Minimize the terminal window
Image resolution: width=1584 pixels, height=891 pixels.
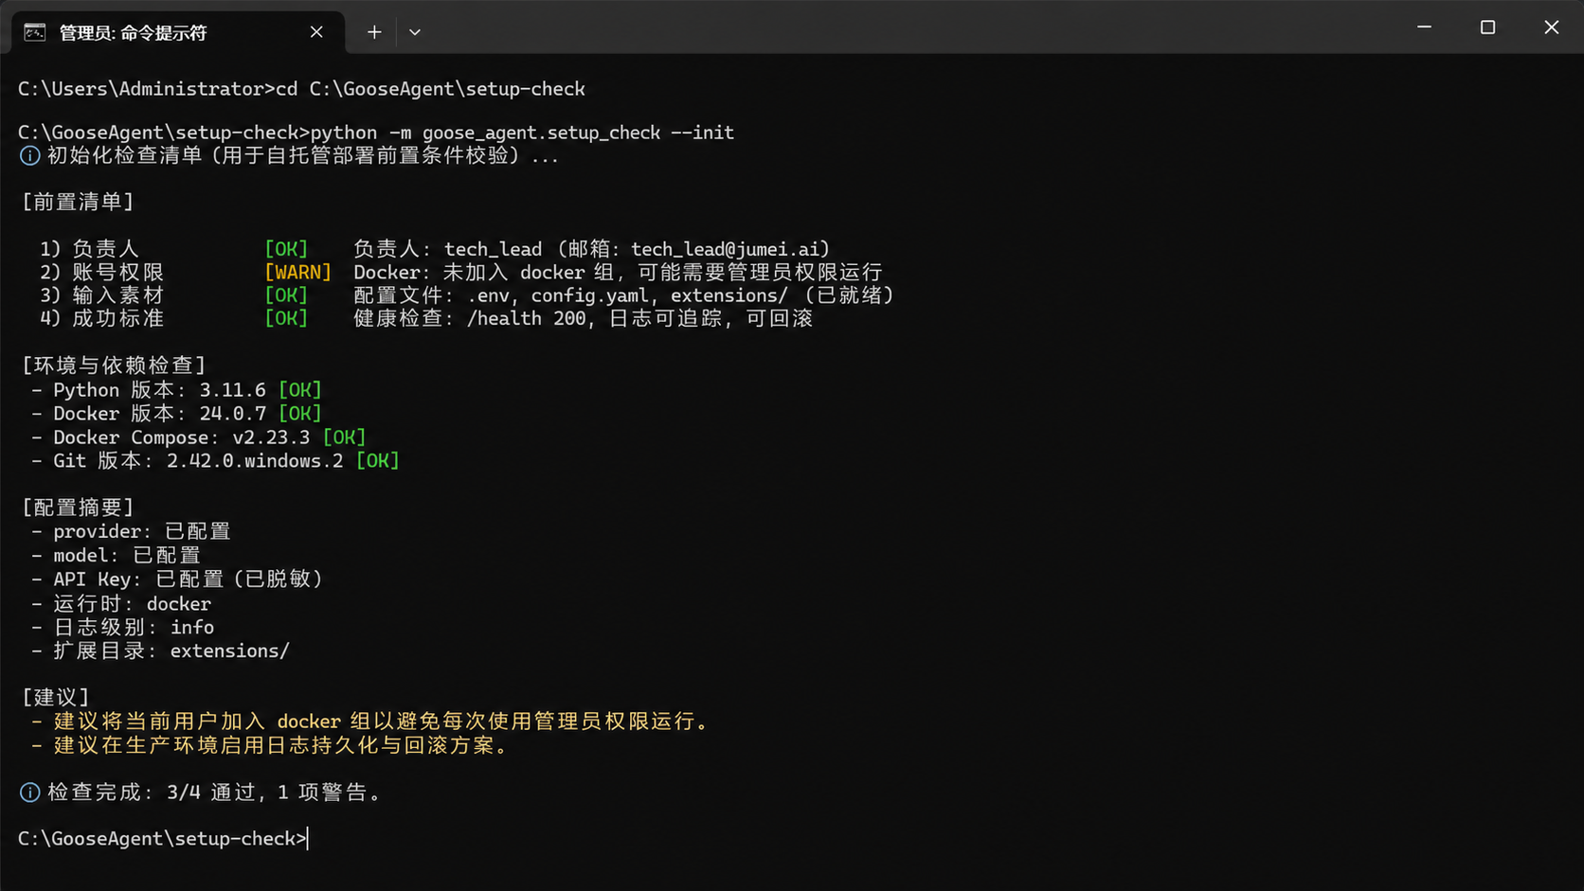pos(1424,27)
